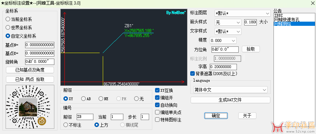Select ZBBZ in 公告 list

point(278,15)
